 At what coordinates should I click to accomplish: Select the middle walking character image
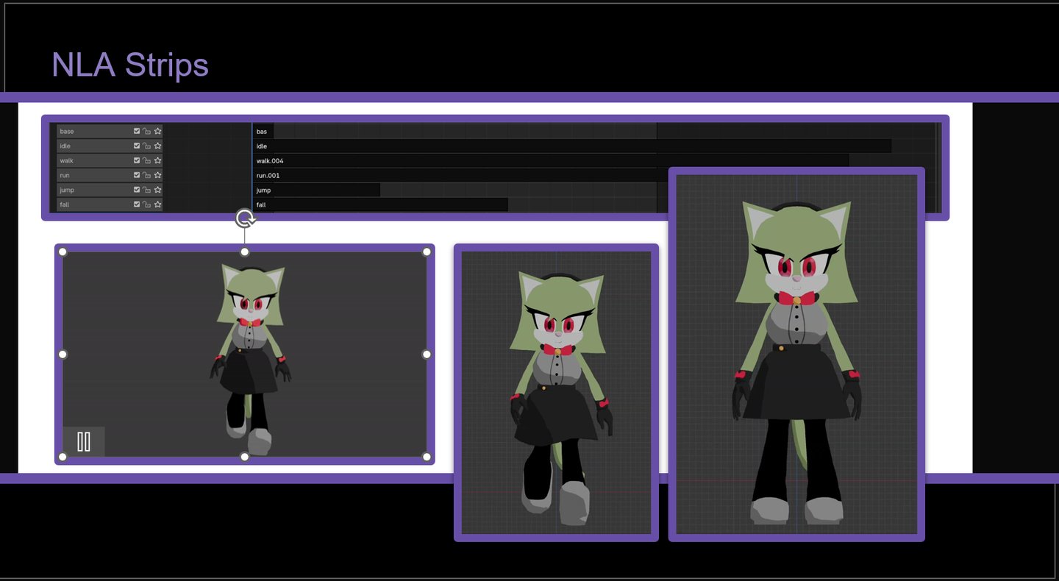[556, 393]
